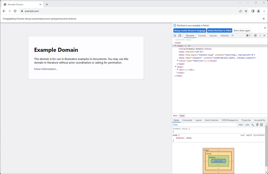The width and height of the screenshot is (268, 174).
Task: Open the tab search chevron
Action: (240, 2)
